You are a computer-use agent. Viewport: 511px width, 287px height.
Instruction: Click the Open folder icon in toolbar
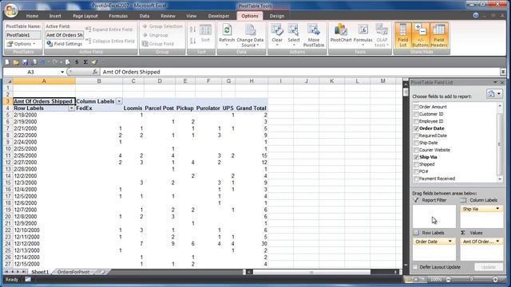point(16,62)
